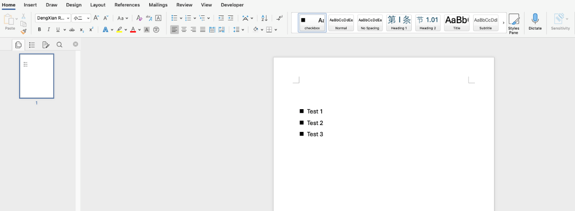Click the Line Spacing icon
Screen dimensions: 575x211
[x=236, y=30]
